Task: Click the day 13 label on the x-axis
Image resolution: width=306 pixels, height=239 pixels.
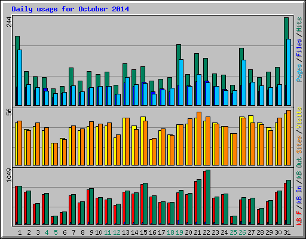Action: click(126, 232)
